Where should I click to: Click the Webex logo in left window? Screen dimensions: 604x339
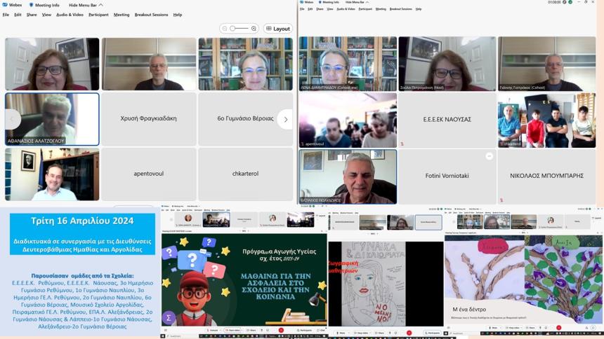(x=13, y=5)
